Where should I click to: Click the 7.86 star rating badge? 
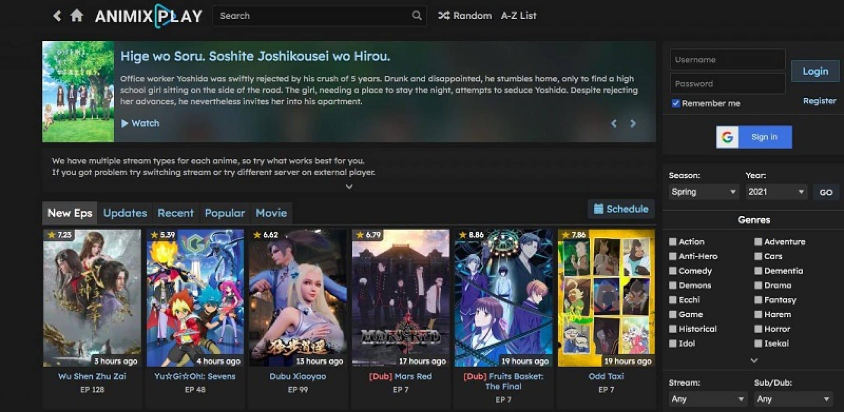pos(574,235)
